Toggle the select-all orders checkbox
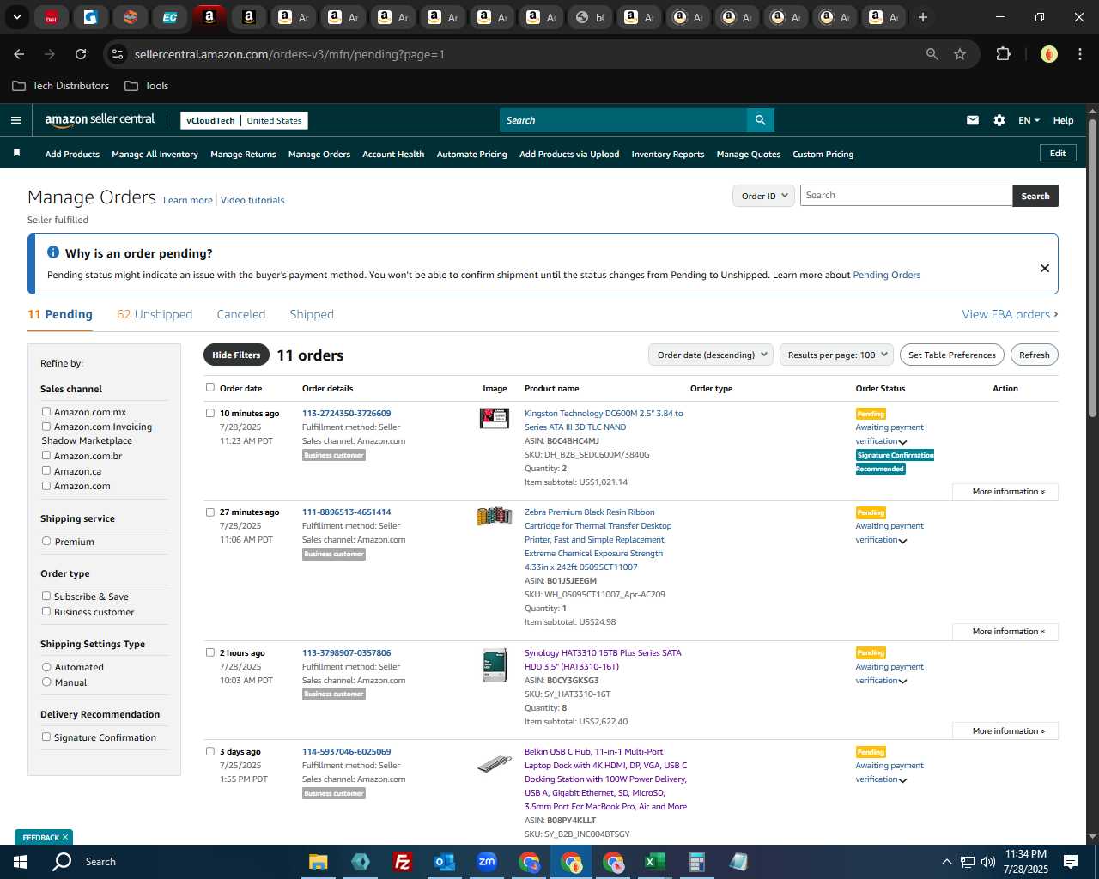This screenshot has height=879, width=1099. point(210,387)
